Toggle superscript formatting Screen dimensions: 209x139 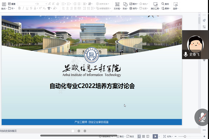(x=40, y=8)
